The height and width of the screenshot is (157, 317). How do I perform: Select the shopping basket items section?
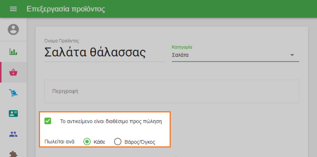(13, 72)
